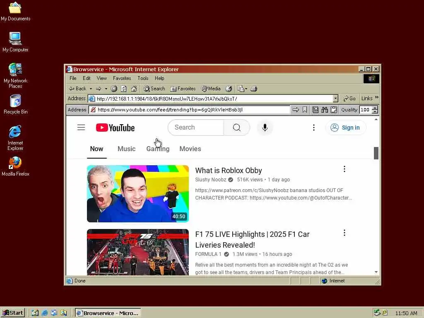Screen dimensions: 424x318
Task: Click the Browservice go arrow icon
Action: 296,110
